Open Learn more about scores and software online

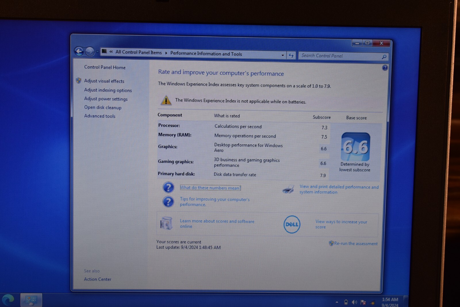click(217, 224)
